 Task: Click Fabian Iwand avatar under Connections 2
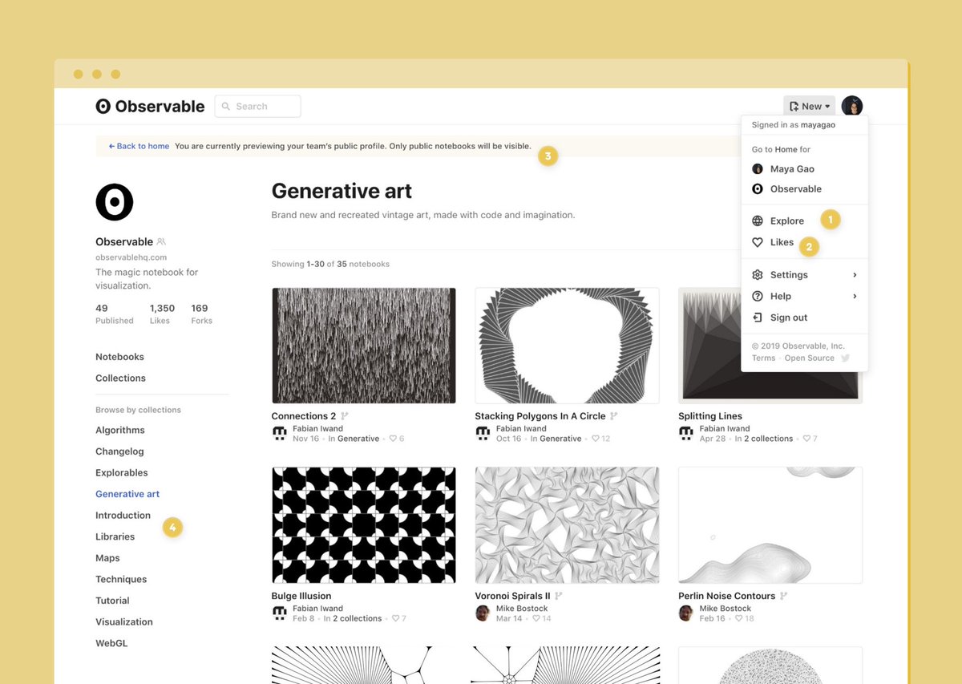point(280,433)
